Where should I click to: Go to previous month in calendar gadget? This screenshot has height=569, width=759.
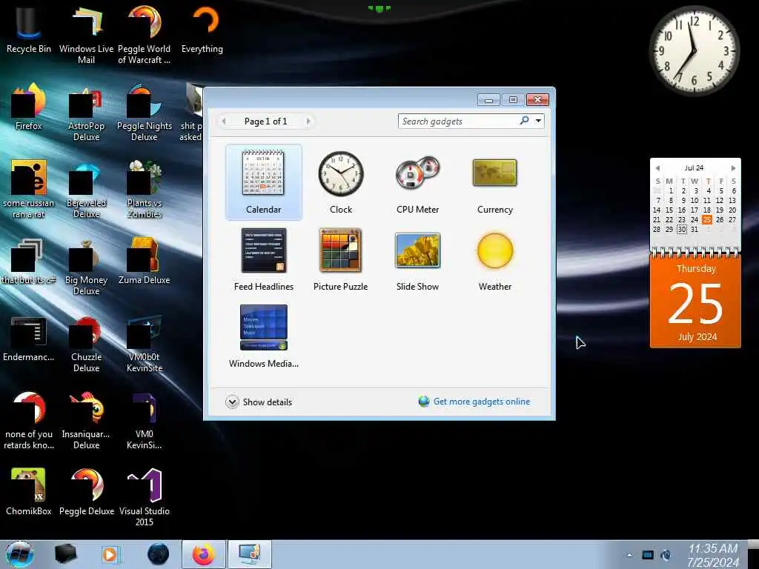657,168
